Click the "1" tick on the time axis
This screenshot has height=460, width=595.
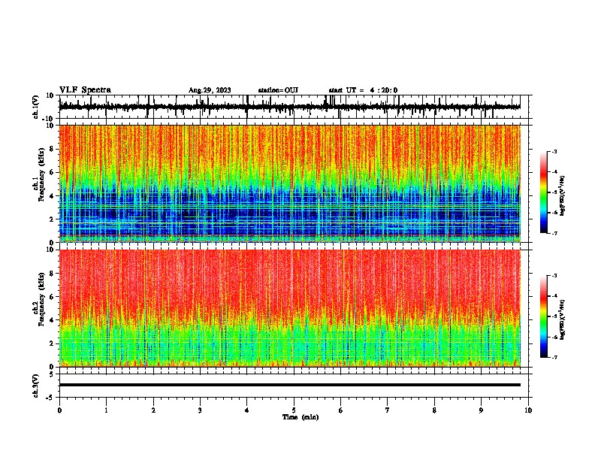[x=106, y=410]
